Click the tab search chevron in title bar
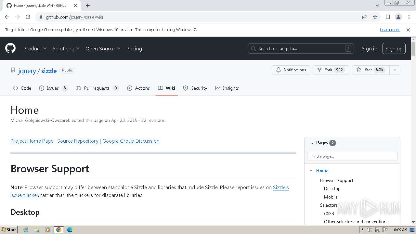This screenshot has height=234, width=416. (377, 6)
